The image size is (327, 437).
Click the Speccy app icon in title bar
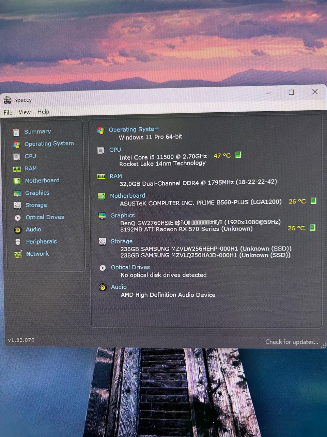coord(7,100)
